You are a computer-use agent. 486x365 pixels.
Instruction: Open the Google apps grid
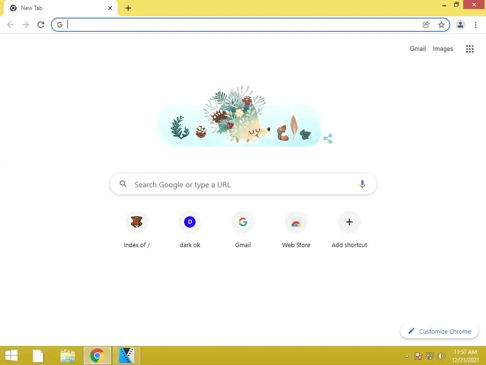point(470,49)
